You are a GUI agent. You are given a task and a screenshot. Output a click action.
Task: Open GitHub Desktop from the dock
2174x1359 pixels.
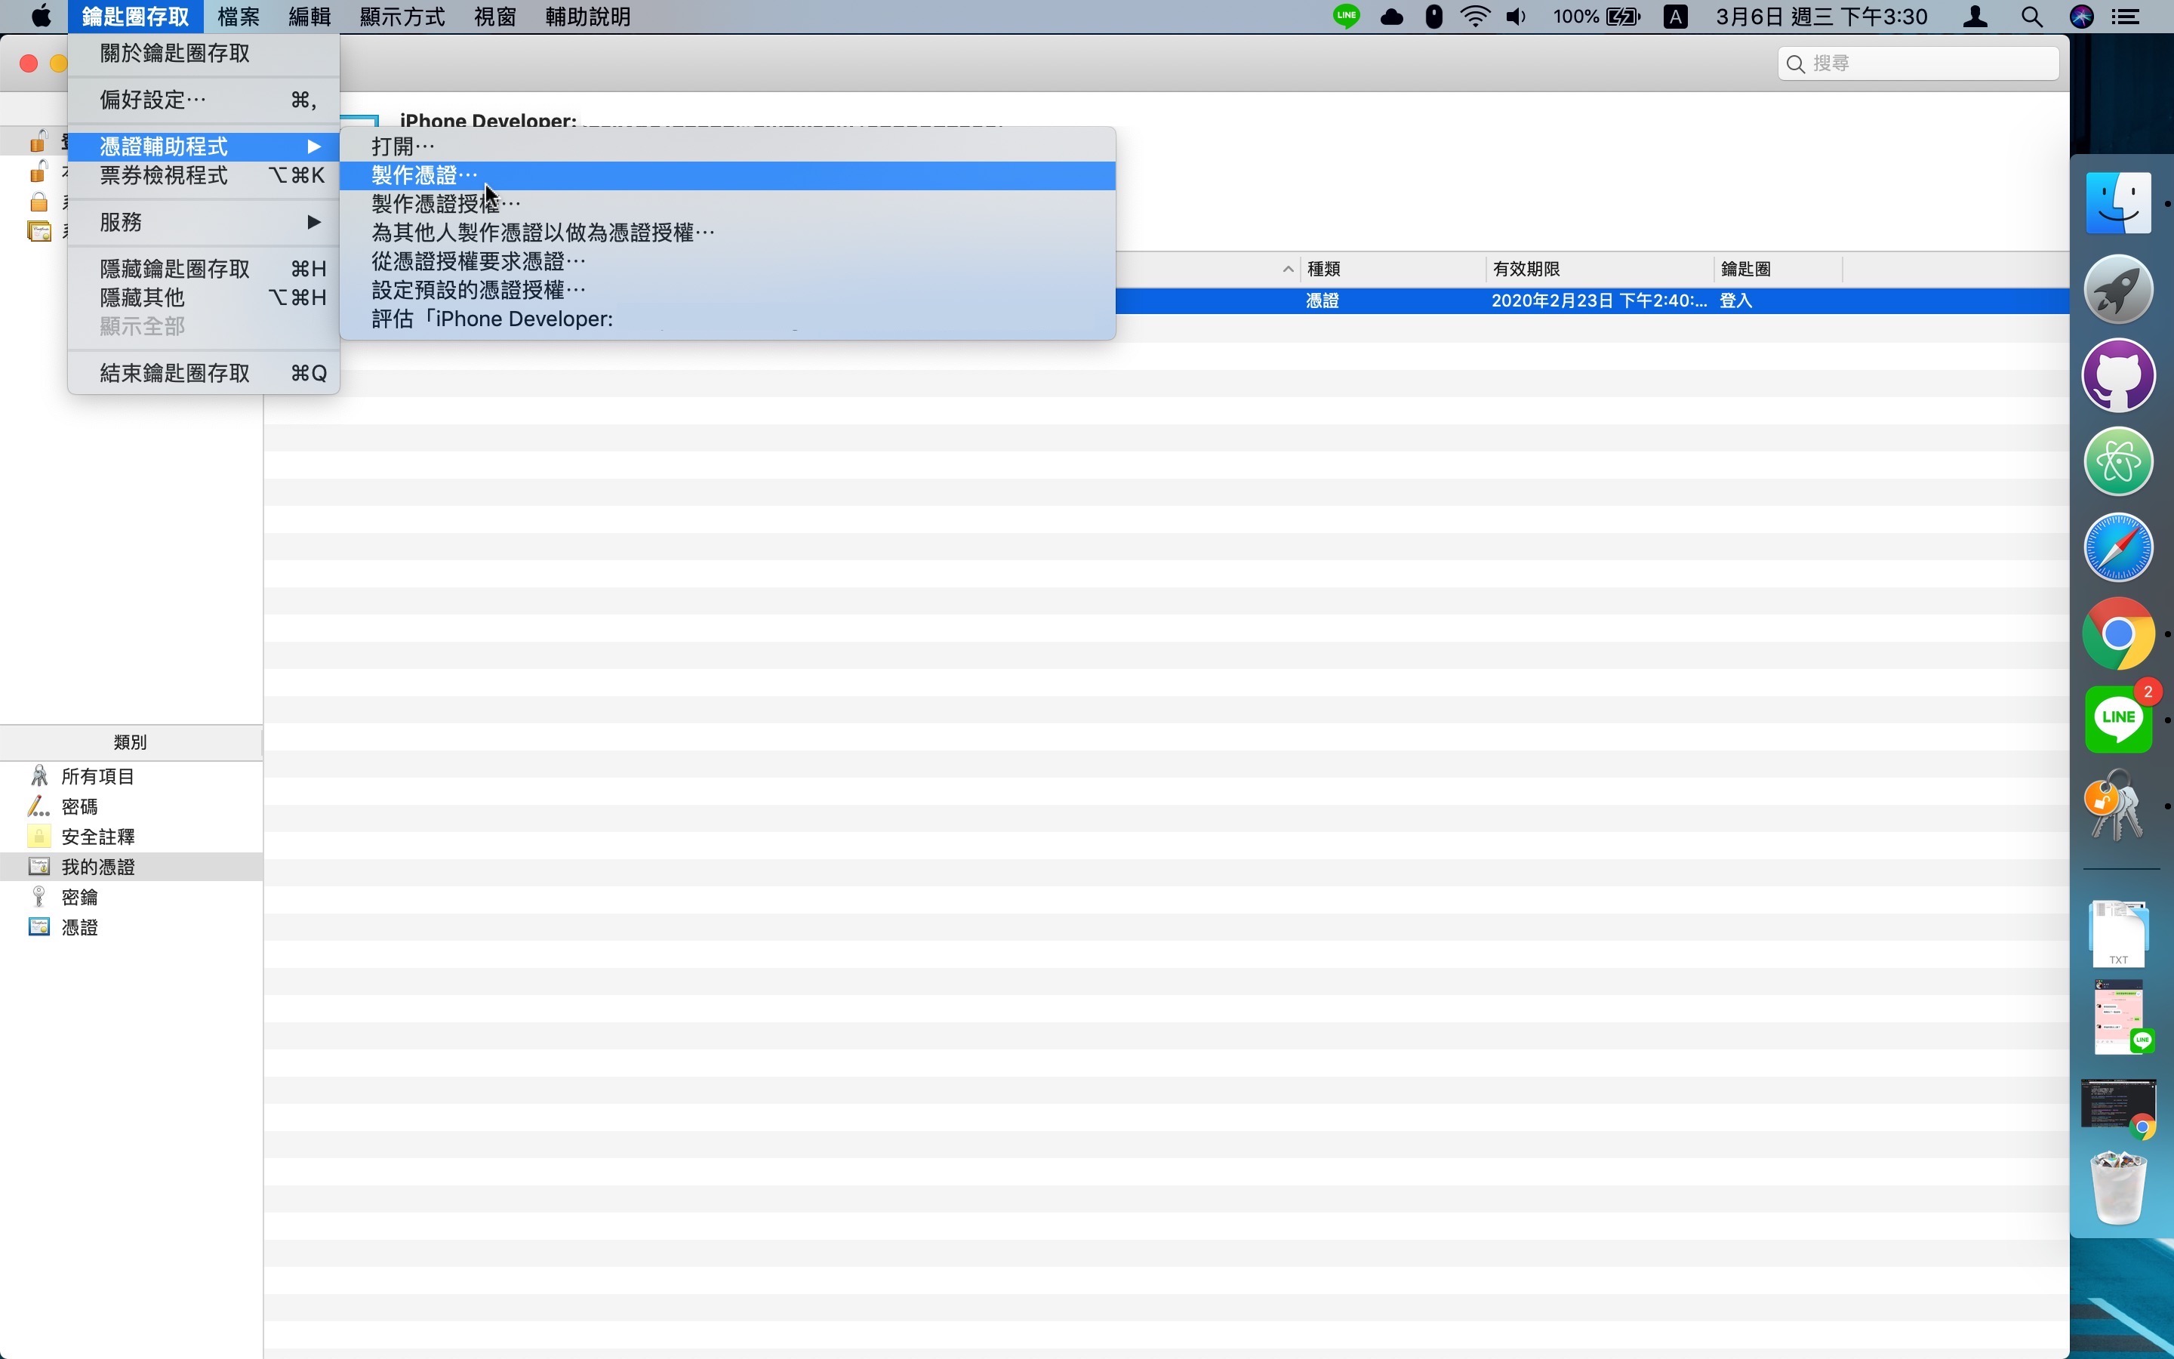click(x=2118, y=374)
